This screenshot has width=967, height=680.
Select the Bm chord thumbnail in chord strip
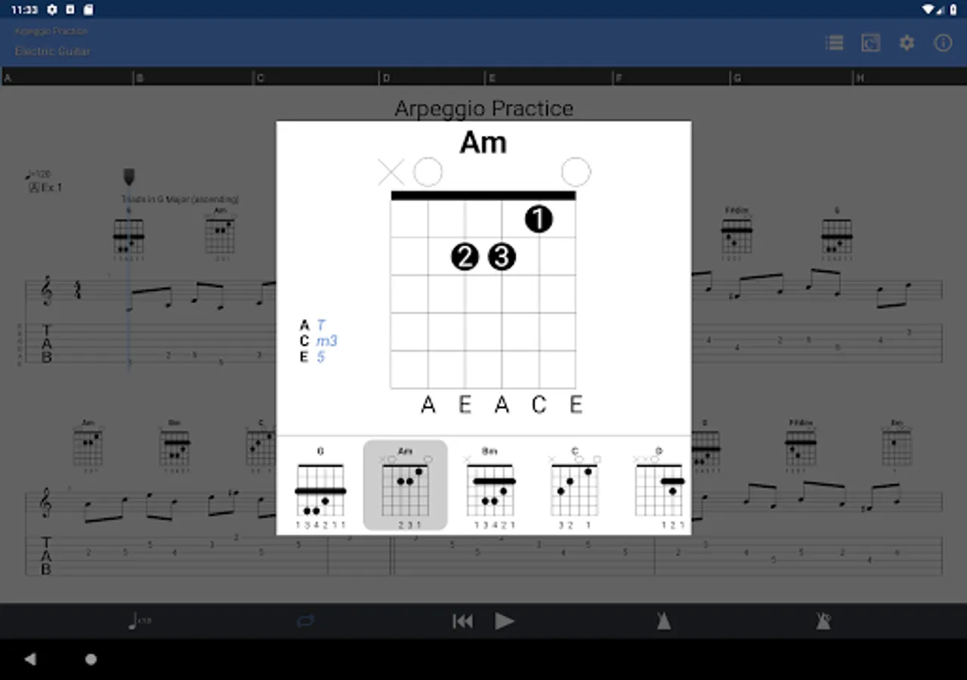[490, 486]
